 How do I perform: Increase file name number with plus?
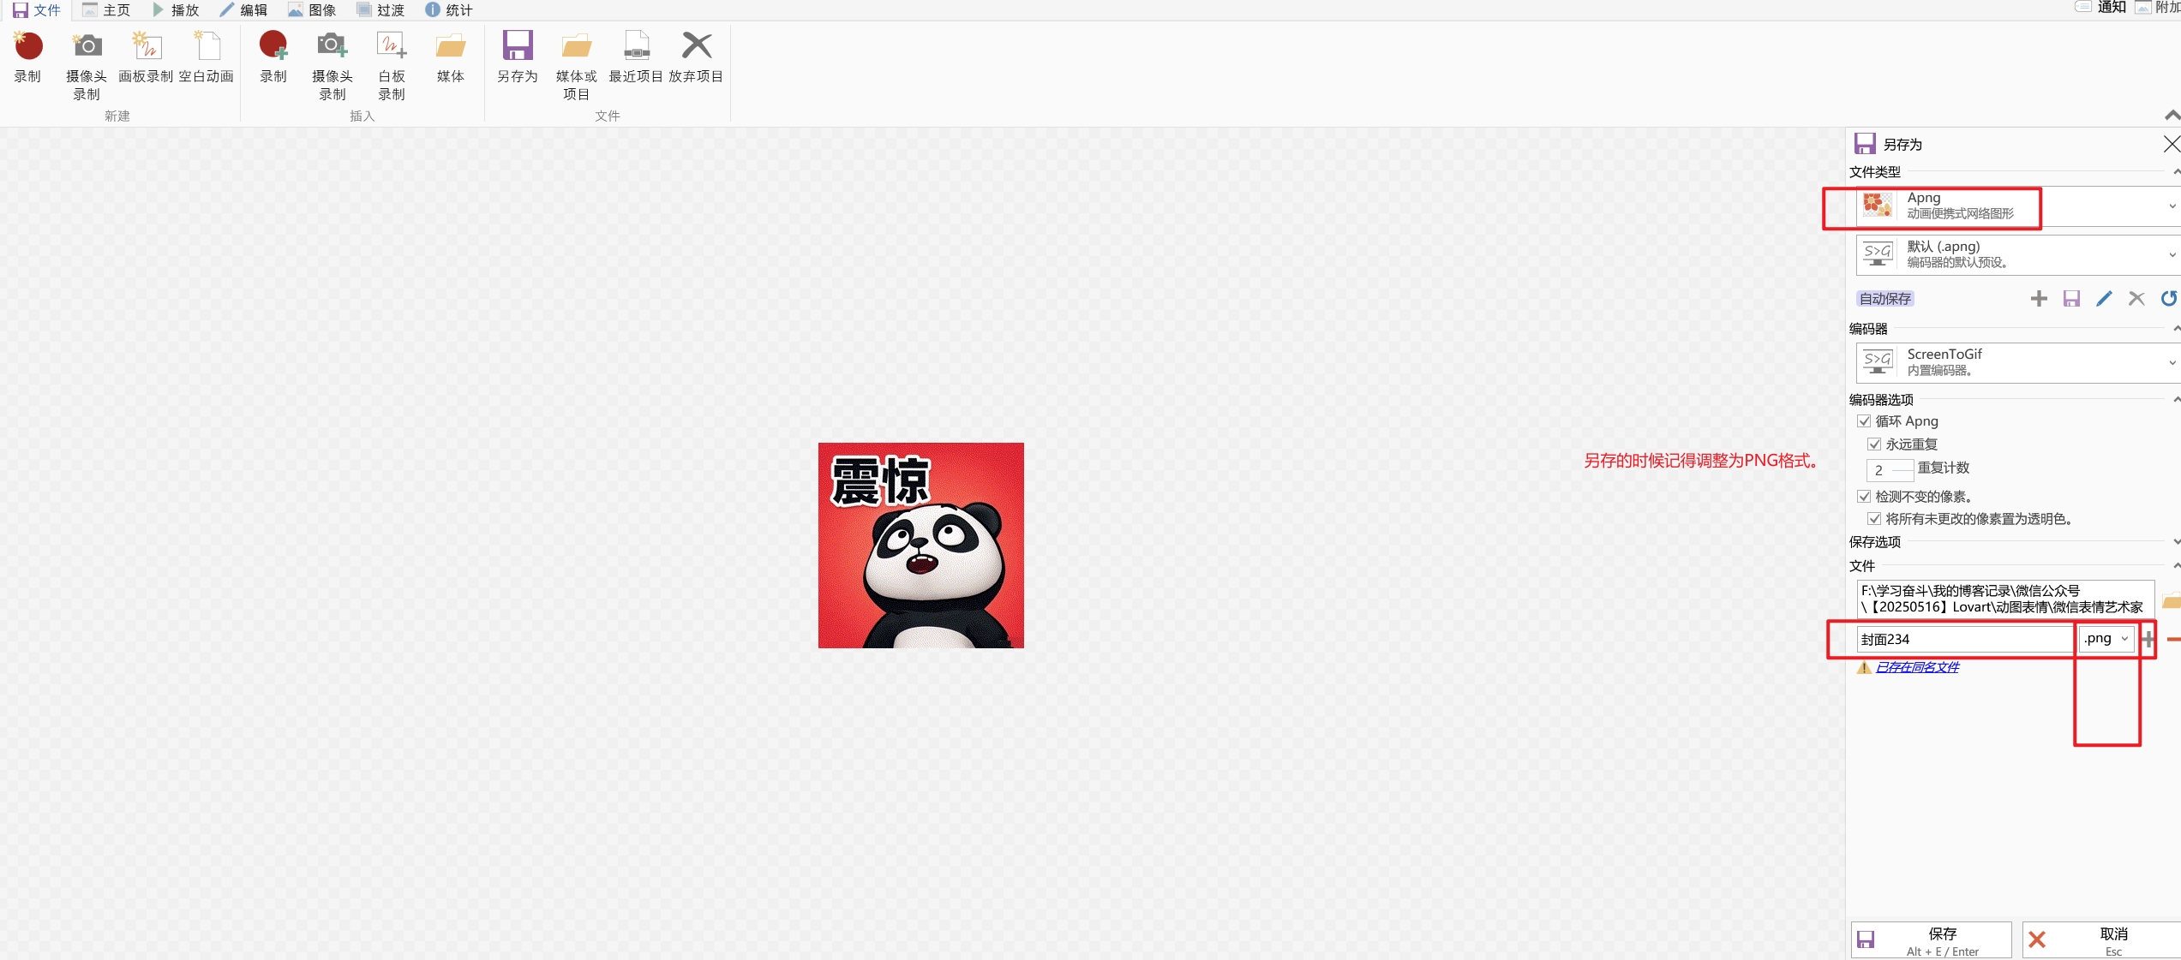(2148, 639)
